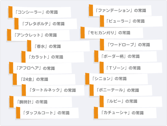The image size is (167, 126).
Task: Open the 「カチューシャ」の常識 label
Action: (125, 113)
